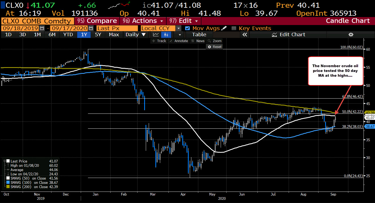The height and width of the screenshot is (203, 375).
Task: Open the Daily periodicity dropdown
Action: pos(136,35)
